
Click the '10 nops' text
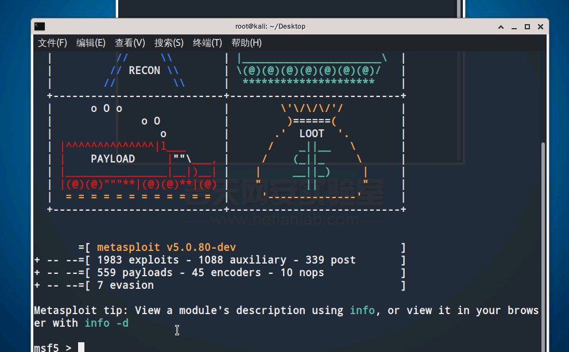click(302, 273)
